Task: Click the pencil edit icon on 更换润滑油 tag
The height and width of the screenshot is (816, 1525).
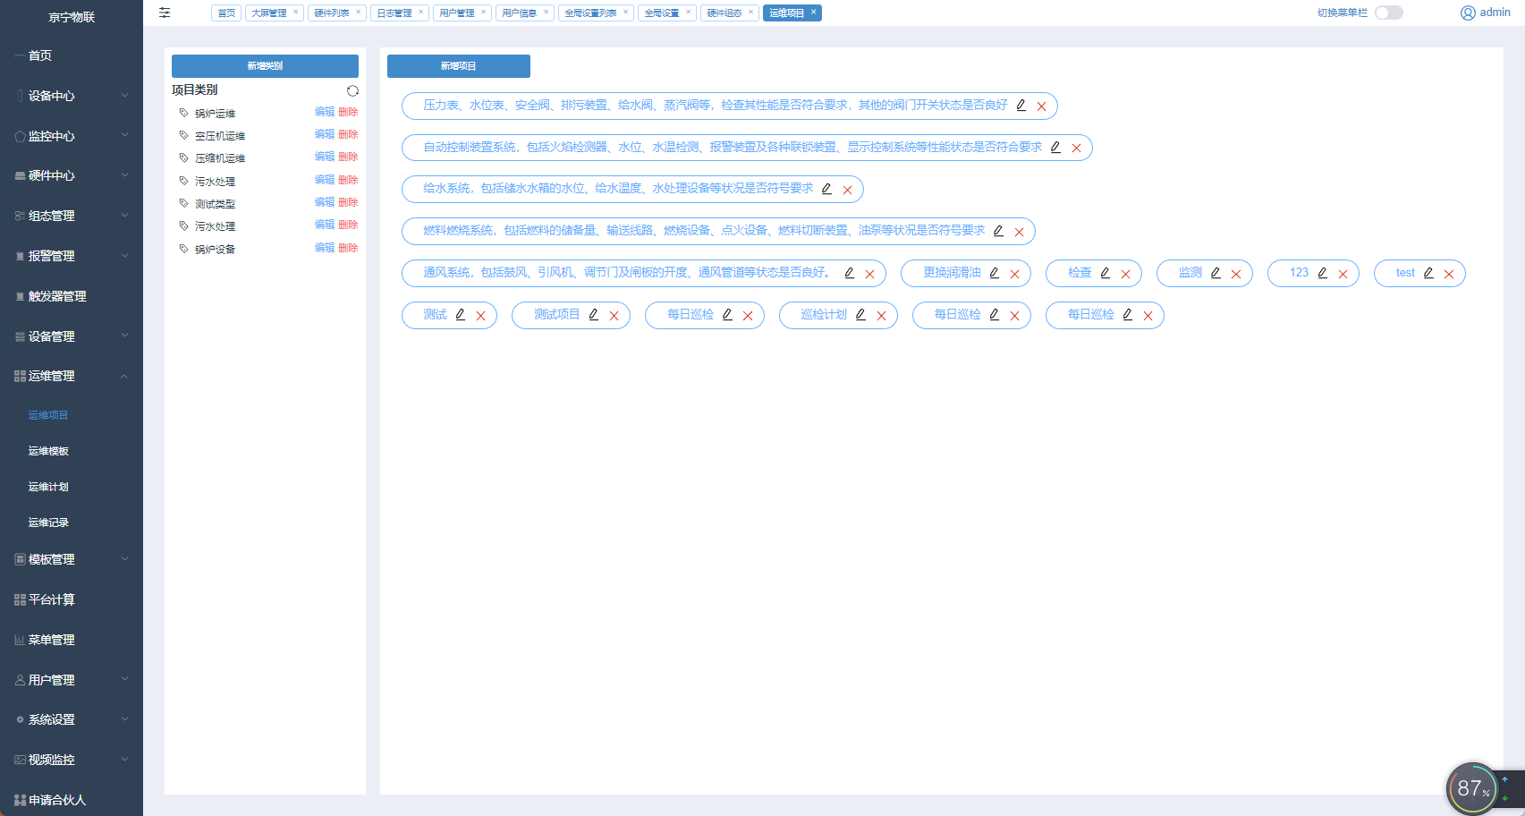Action: (x=994, y=273)
